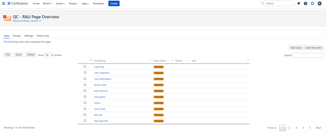Check the box for supp test
Image resolution: width=326 pixels, height=137 pixels.
click(85, 67)
